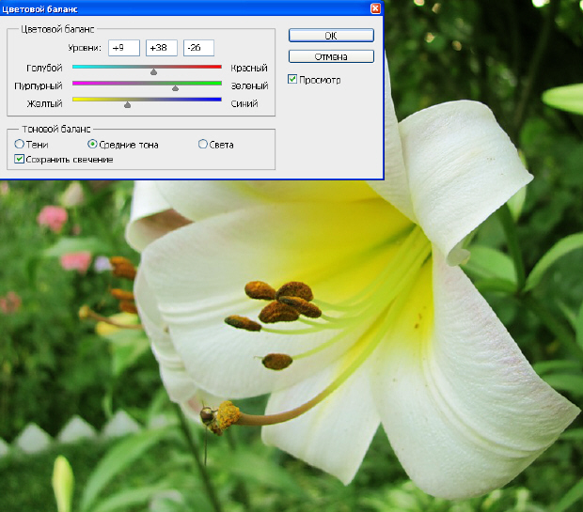Click the levels field showing -26
Image resolution: width=583 pixels, height=512 pixels.
198,48
